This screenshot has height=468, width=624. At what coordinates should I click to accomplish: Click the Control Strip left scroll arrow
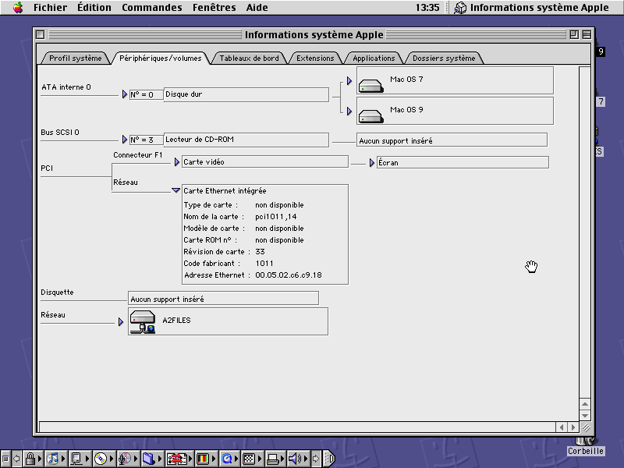[x=16, y=459]
